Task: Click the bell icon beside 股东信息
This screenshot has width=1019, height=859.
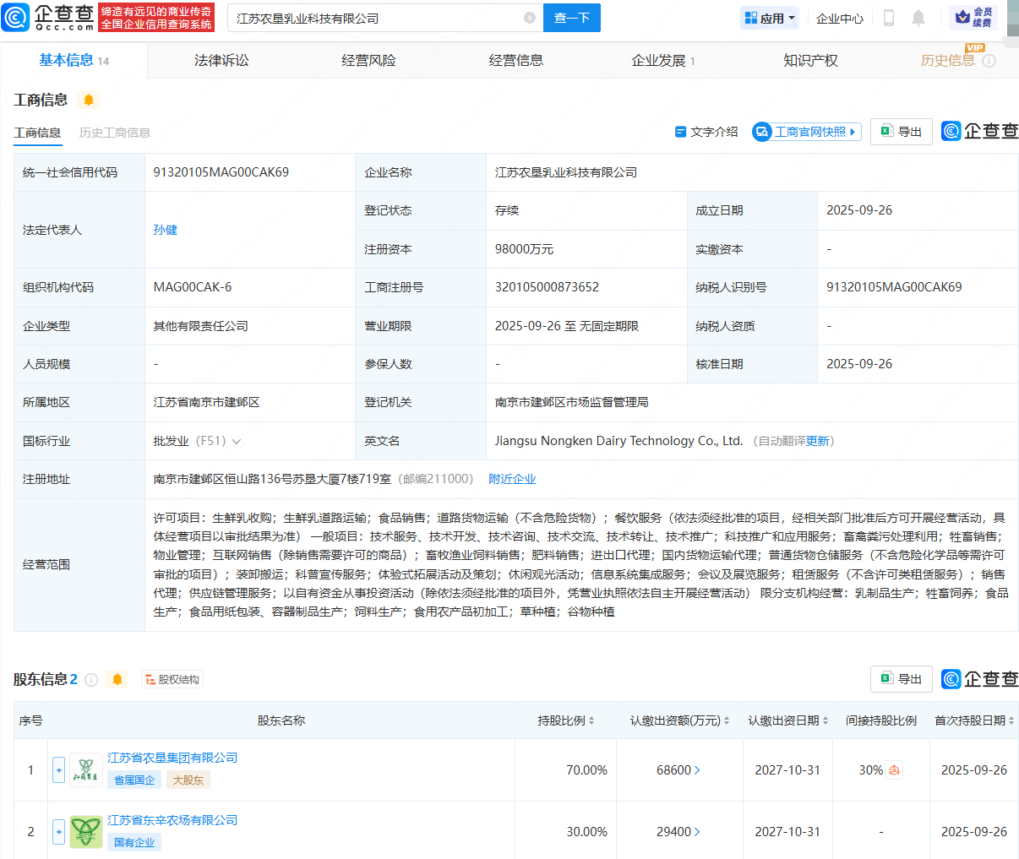Action: [117, 679]
